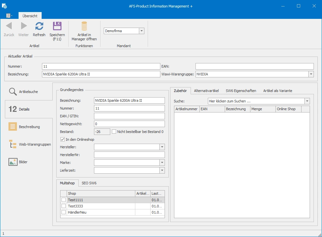322x237 pixels.
Task: Uncheck In den Onlineshop
Action: coord(63,139)
